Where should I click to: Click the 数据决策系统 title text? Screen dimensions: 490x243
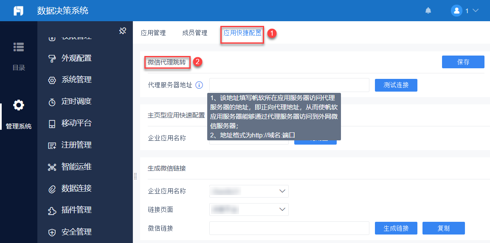[x=62, y=11]
